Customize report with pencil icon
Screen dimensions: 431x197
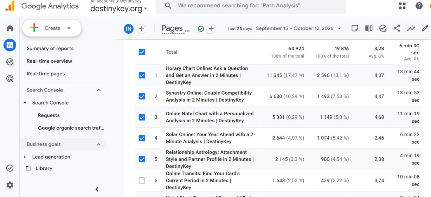point(425,28)
